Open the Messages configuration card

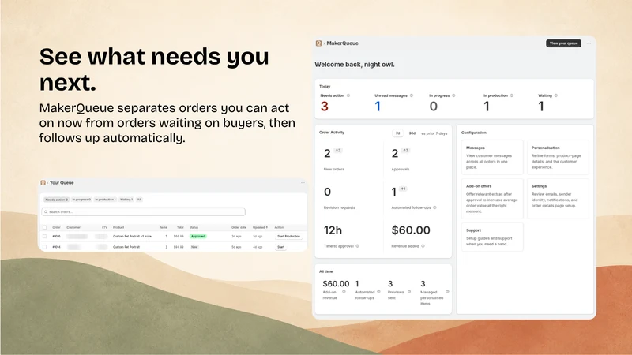point(492,157)
